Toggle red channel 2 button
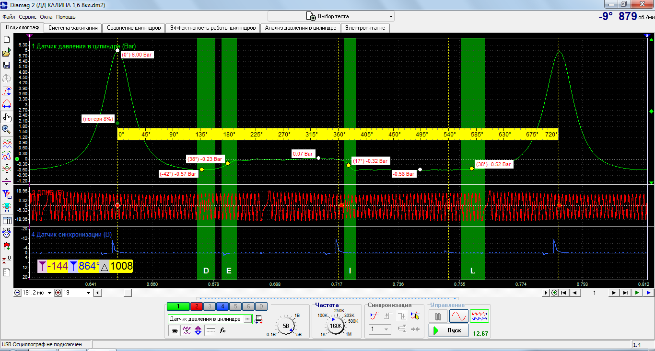Screen dimensions: 655x351 (196, 306)
